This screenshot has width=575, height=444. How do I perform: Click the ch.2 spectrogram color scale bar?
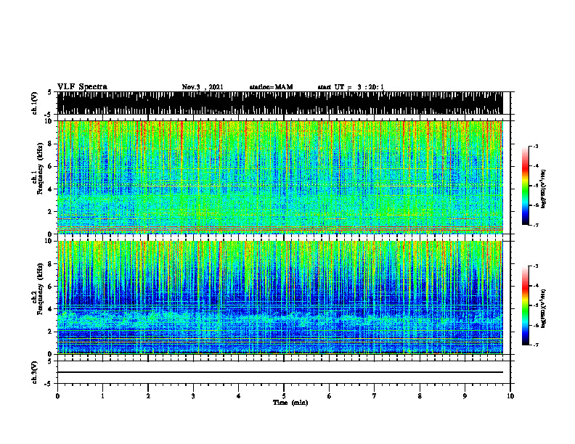pyautogui.click(x=525, y=305)
